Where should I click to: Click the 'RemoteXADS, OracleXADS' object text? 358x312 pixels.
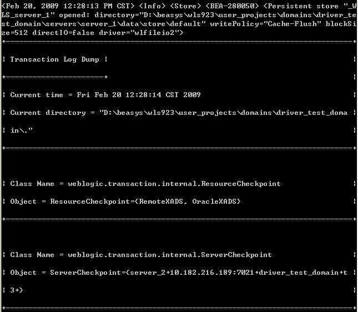[188, 202]
